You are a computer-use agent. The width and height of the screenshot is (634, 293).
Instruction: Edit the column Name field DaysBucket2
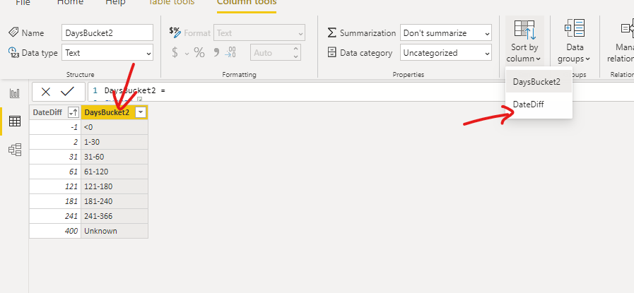pyautogui.click(x=107, y=32)
